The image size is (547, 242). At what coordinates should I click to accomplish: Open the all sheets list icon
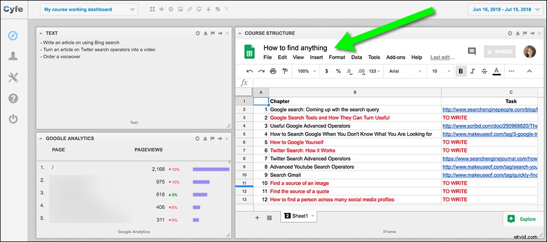pos(269,218)
